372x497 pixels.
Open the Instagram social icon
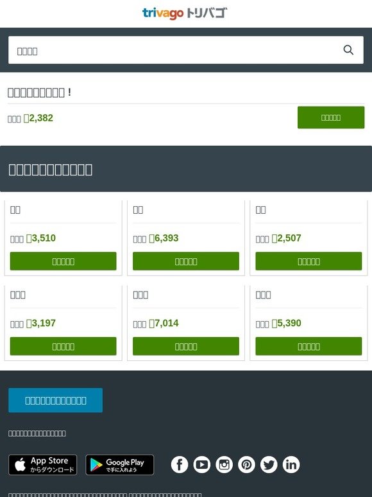coord(224,465)
